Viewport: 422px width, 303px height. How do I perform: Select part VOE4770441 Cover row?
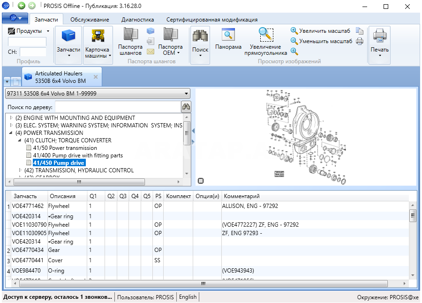207,260
